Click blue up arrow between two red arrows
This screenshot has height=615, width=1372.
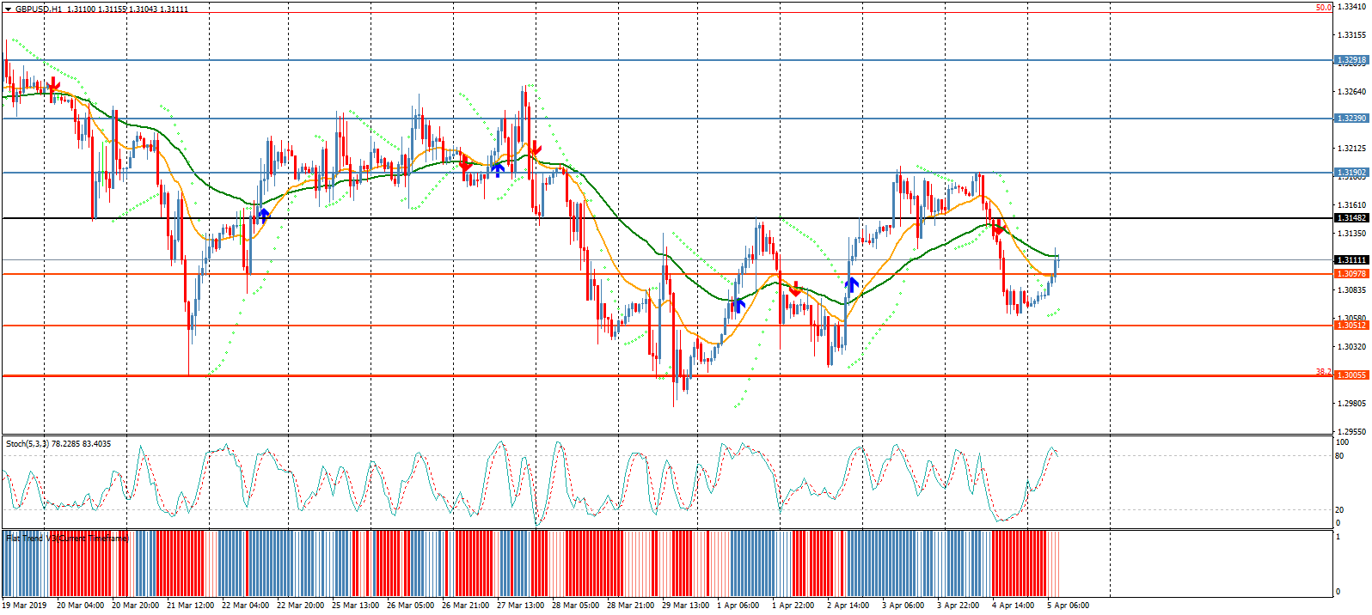tap(497, 169)
